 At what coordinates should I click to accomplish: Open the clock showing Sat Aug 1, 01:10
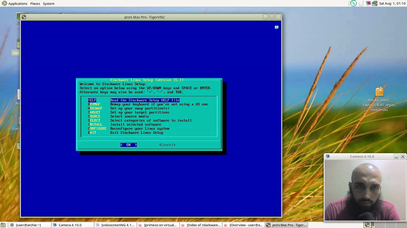pos(392,3)
